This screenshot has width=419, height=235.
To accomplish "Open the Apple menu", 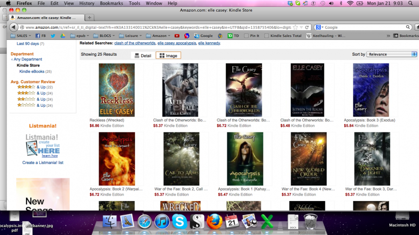I will pos(8,3).
